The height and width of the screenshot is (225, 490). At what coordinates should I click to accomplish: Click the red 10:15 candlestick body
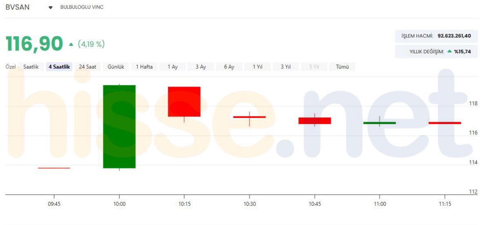click(184, 101)
